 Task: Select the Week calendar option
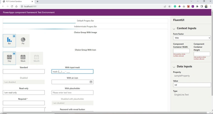23,58
